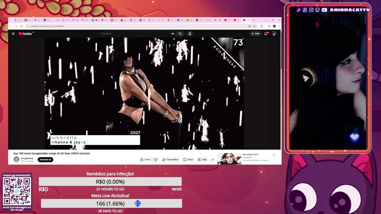Switch to the 'Rio' tab
The height and width of the screenshot is (214, 381).
coord(209,20)
